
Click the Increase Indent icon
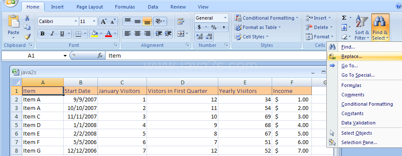pyautogui.click(x=168, y=34)
